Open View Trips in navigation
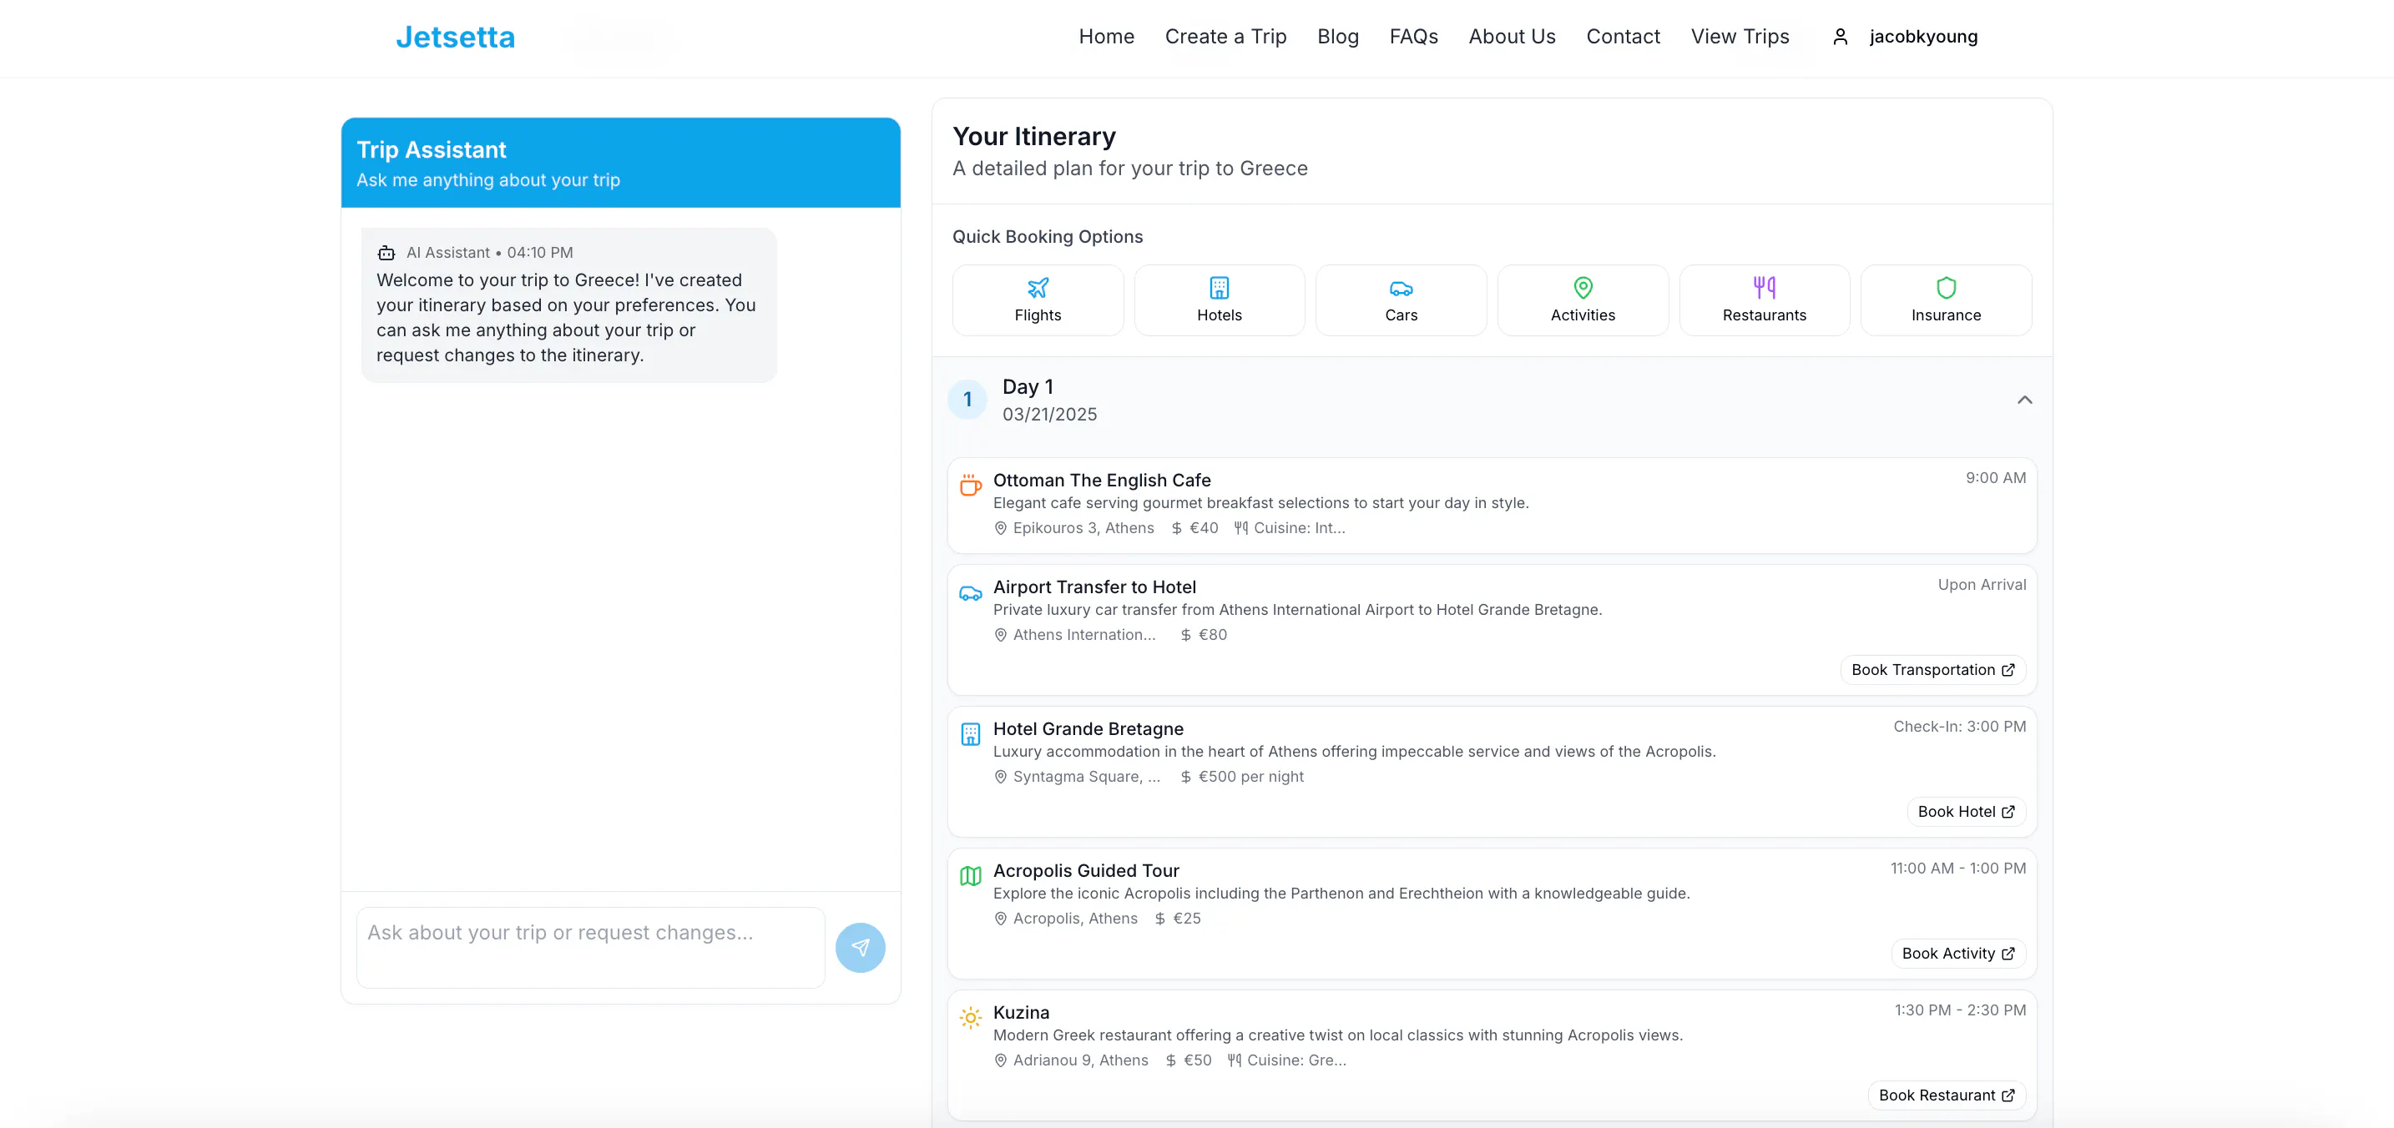Image resolution: width=2394 pixels, height=1128 pixels. [1739, 36]
